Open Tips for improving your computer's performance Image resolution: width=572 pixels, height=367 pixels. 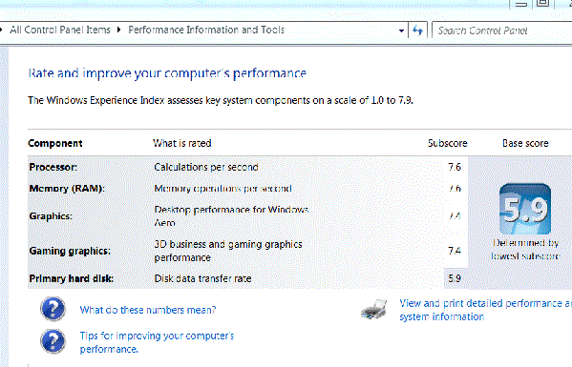[157, 342]
